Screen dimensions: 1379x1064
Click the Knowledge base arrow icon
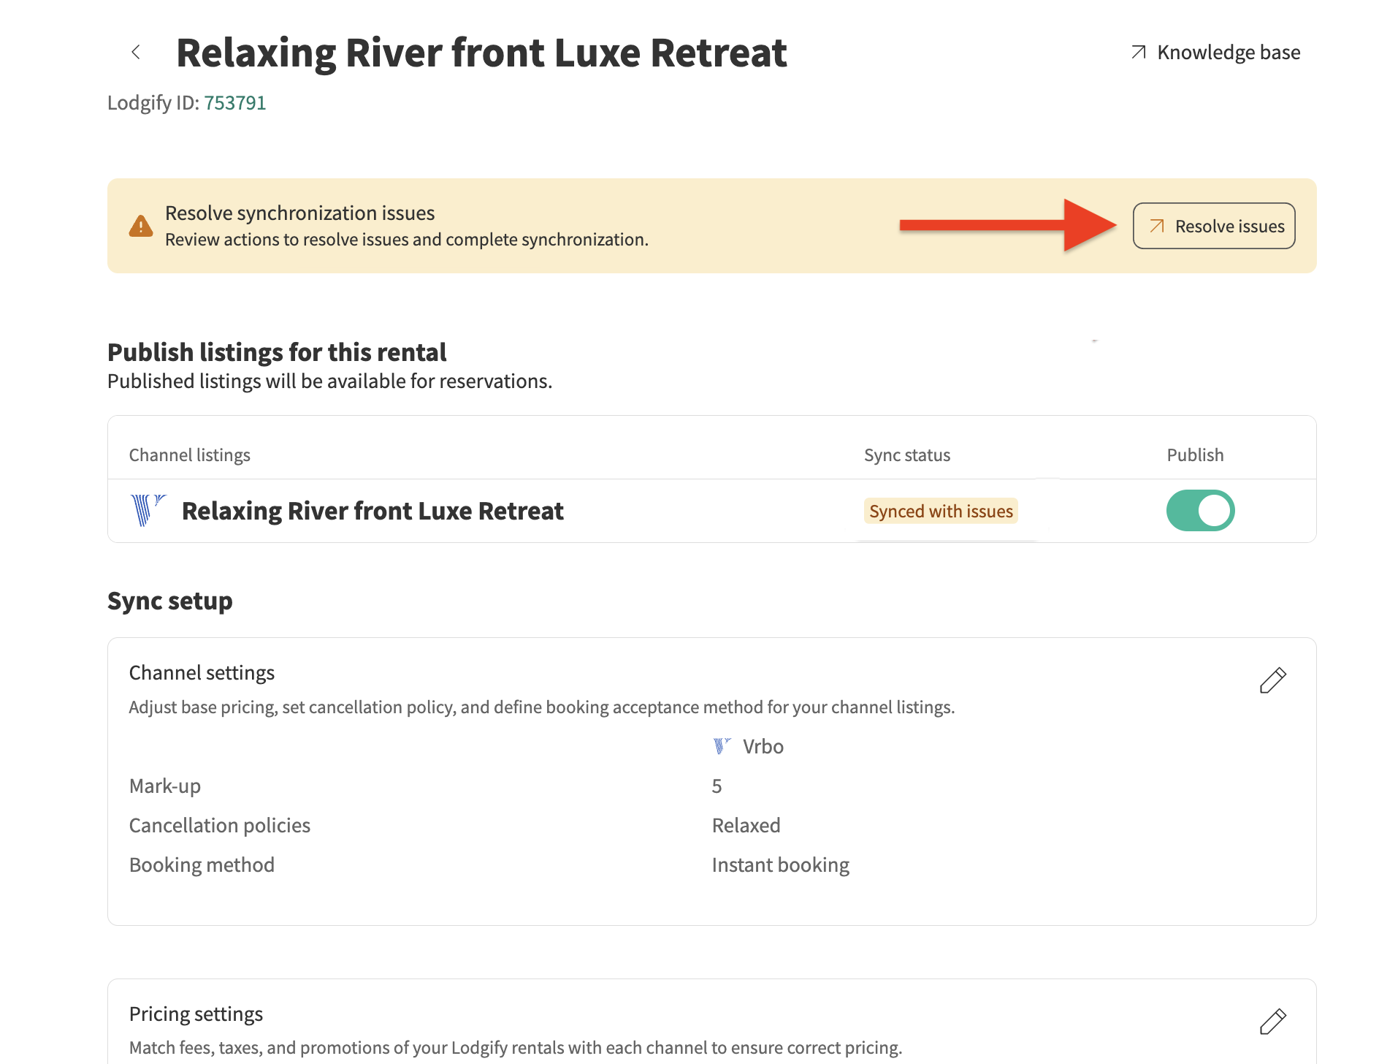point(1138,52)
